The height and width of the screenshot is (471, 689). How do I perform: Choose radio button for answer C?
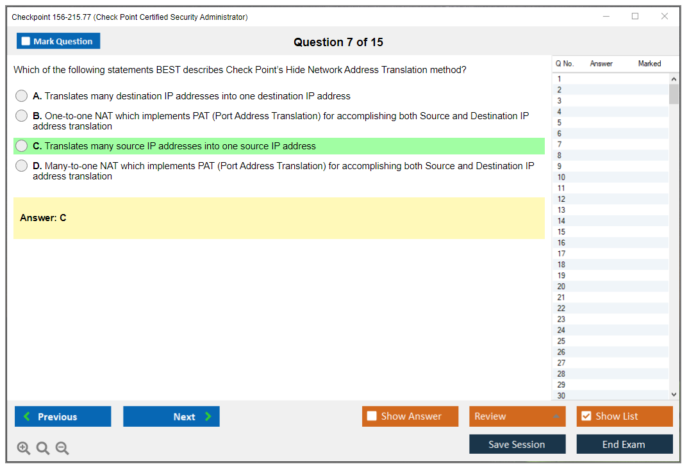(x=22, y=146)
